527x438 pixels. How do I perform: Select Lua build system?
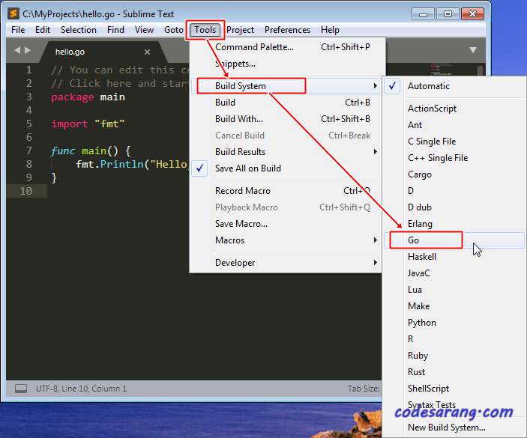(454, 289)
